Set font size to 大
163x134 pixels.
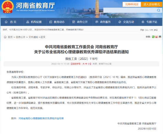coord(83,64)
